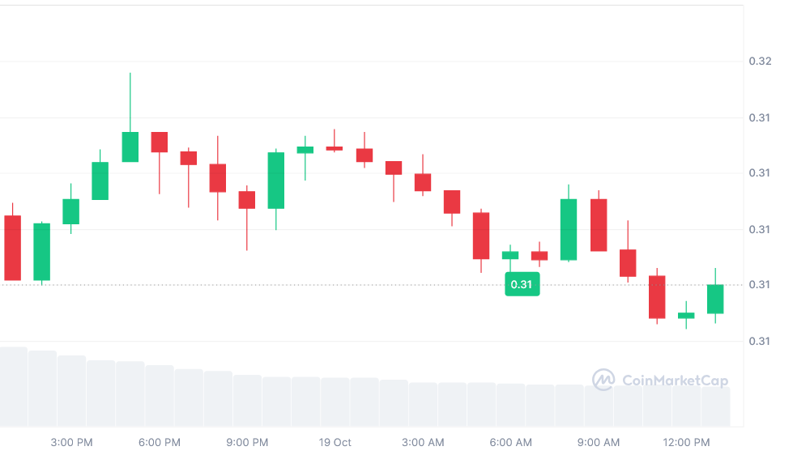793x455 pixels.
Task: Click the green candle with the tallest upper wick
Action: click(x=130, y=147)
